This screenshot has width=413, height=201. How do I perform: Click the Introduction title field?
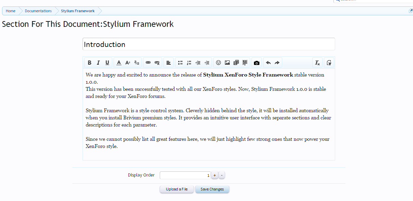[209, 44]
